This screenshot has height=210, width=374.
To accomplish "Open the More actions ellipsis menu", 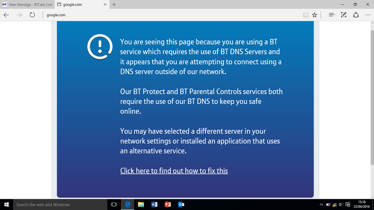I will pos(368,15).
